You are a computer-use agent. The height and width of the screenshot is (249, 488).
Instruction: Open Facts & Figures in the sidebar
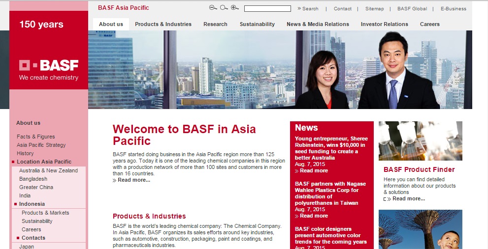point(36,137)
